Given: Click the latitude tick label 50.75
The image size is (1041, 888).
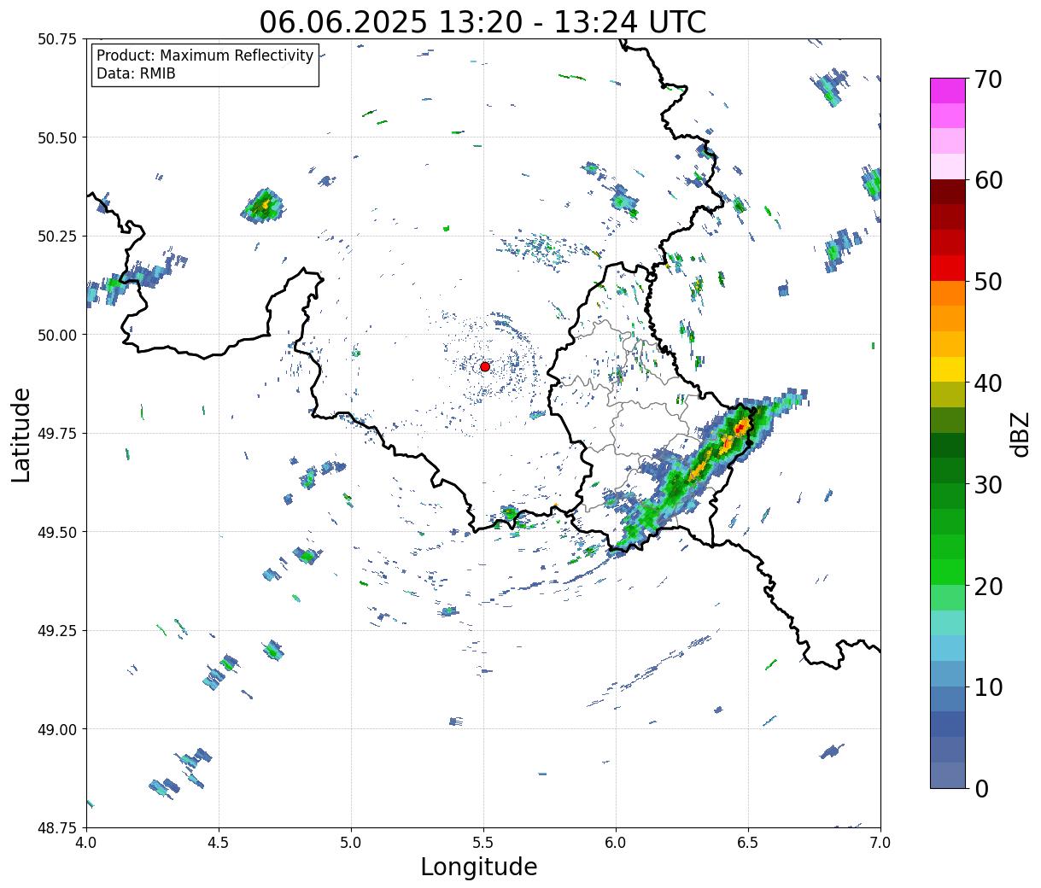Looking at the screenshot, I should [57, 39].
